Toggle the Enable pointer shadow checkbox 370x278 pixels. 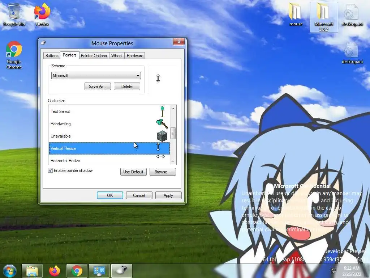click(x=50, y=170)
